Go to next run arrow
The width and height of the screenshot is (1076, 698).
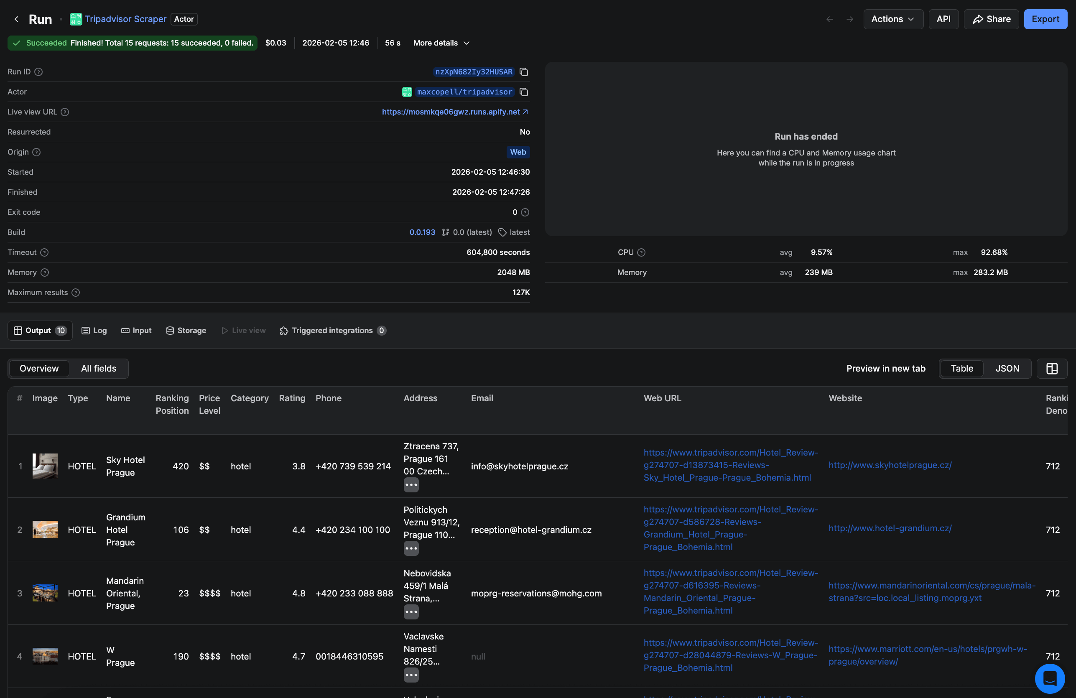[849, 19]
